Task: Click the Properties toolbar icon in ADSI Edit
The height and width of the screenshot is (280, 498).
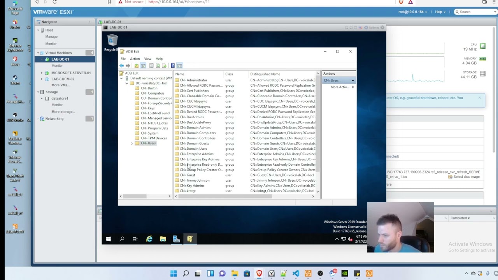Action: pos(151,66)
